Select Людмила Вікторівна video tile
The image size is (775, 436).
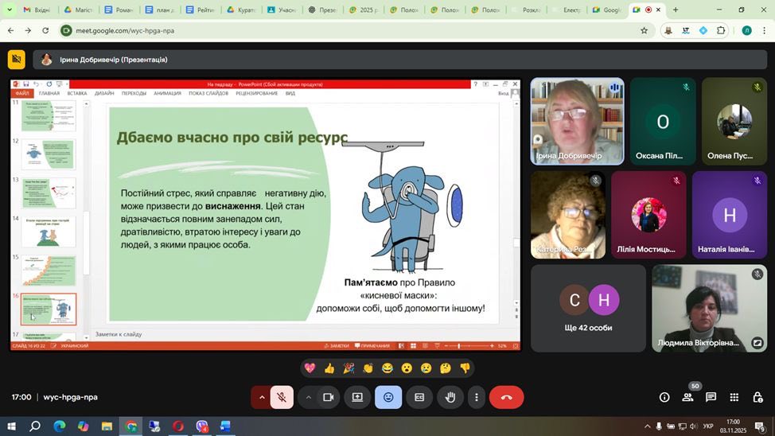[709, 308]
